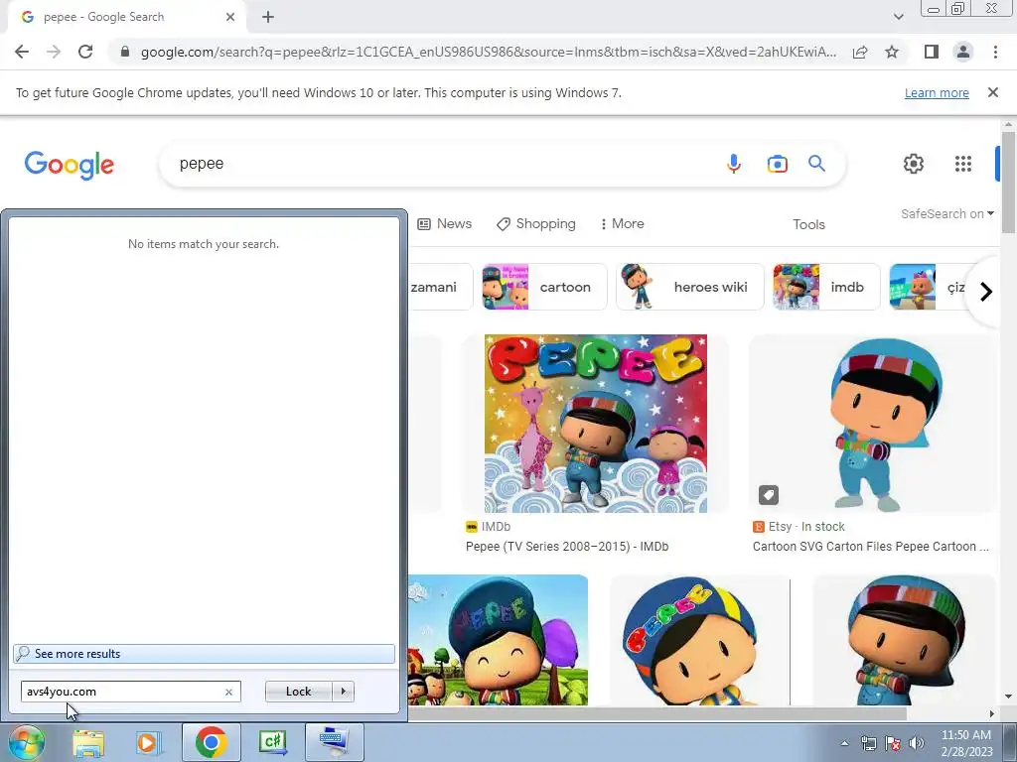Switch to the News tab
Image resolution: width=1017 pixels, height=762 pixels.
[444, 223]
